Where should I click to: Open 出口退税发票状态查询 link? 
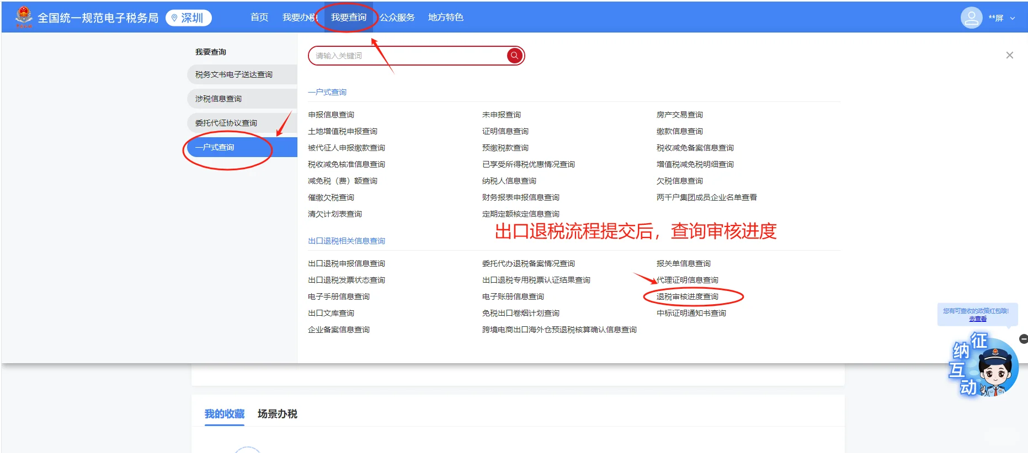(x=347, y=280)
